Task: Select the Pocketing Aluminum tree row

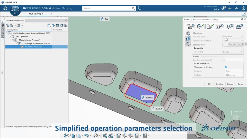Action: pyautogui.click(x=36, y=47)
